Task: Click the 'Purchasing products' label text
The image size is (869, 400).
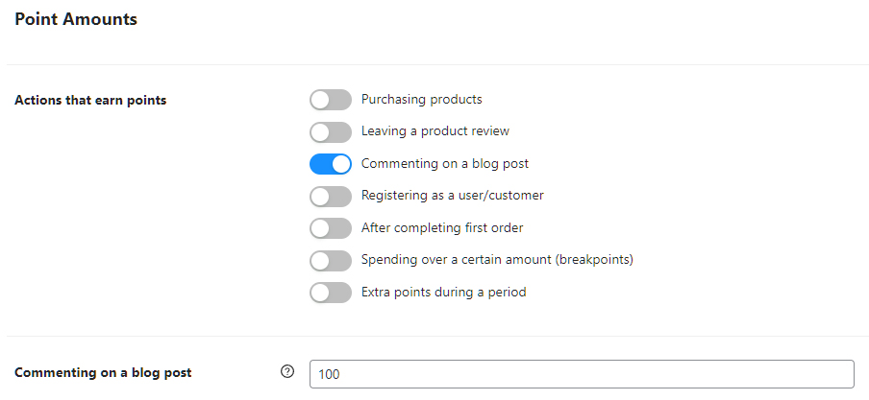Action: coord(421,100)
